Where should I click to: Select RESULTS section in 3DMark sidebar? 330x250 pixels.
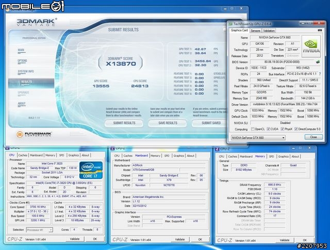pyautogui.click(x=31, y=83)
